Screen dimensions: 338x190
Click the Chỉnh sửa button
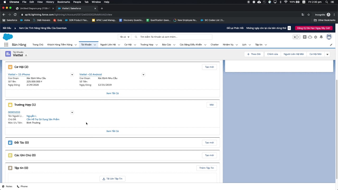(x=273, y=54)
